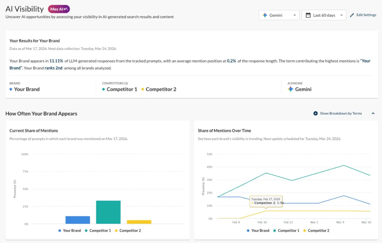The width and height of the screenshot is (382, 243).
Task: Click the plus icon beside Show Breakdown
Action: pyautogui.click(x=316, y=113)
